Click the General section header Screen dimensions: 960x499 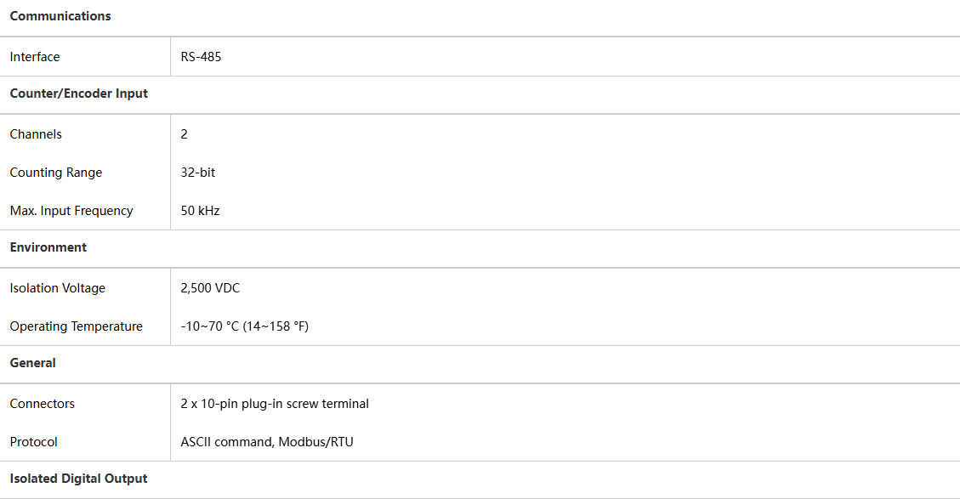[33, 363]
